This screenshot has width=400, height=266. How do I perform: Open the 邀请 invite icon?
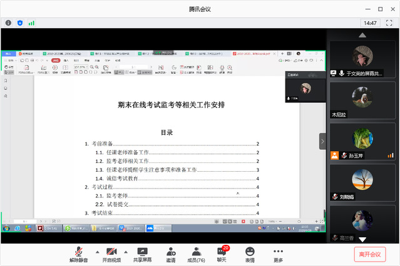[x=170, y=254]
